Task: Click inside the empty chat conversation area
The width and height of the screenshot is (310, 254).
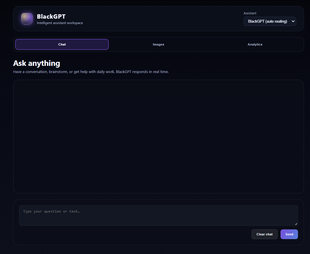Action: point(158,136)
